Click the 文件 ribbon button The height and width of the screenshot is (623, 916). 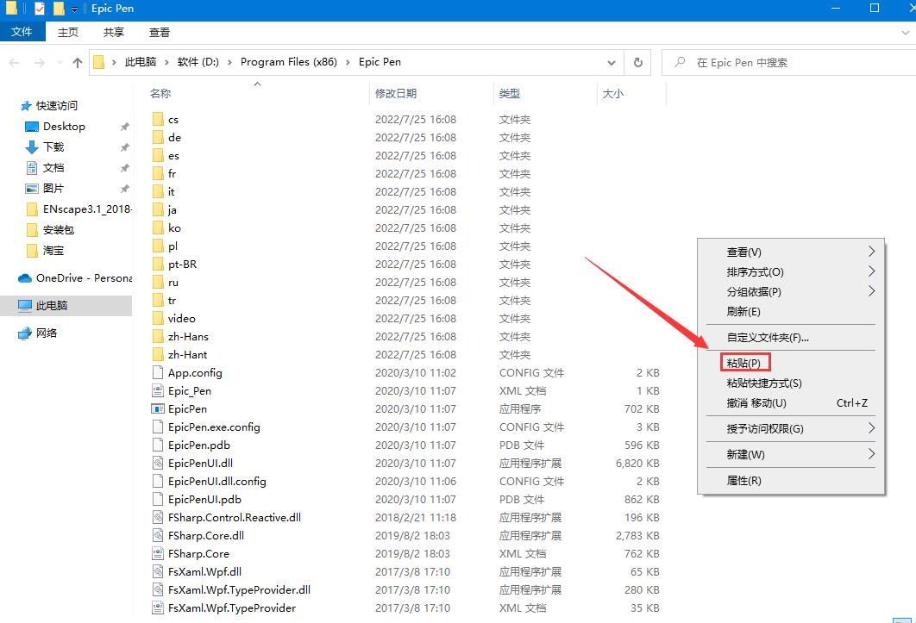[x=22, y=32]
